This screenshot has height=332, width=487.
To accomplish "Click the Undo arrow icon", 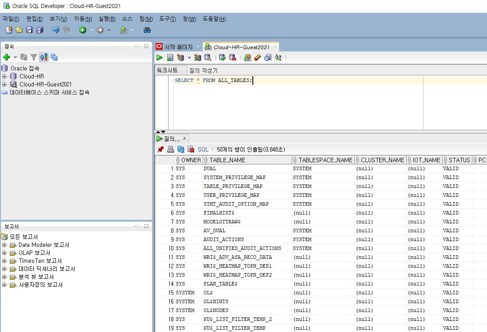I will 56,30.
